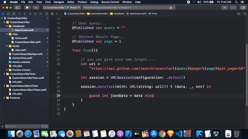Collapse the CustomSearchBarUITests folder
Image resolution: width=248 pixels, height=139 pixels.
pos(4,86)
